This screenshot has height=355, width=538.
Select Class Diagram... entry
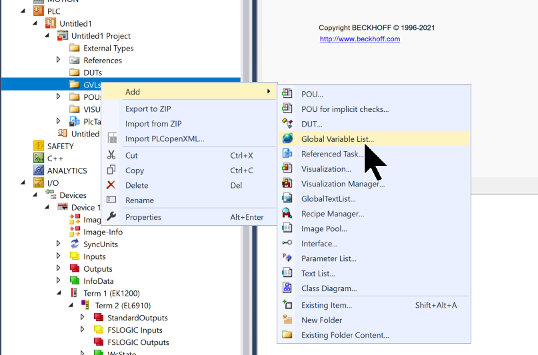(374, 288)
